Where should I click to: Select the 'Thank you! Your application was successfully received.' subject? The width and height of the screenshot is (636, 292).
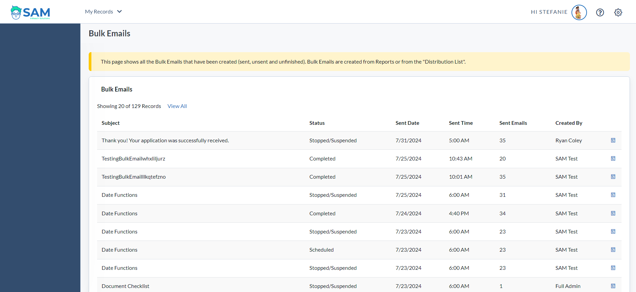165,141
